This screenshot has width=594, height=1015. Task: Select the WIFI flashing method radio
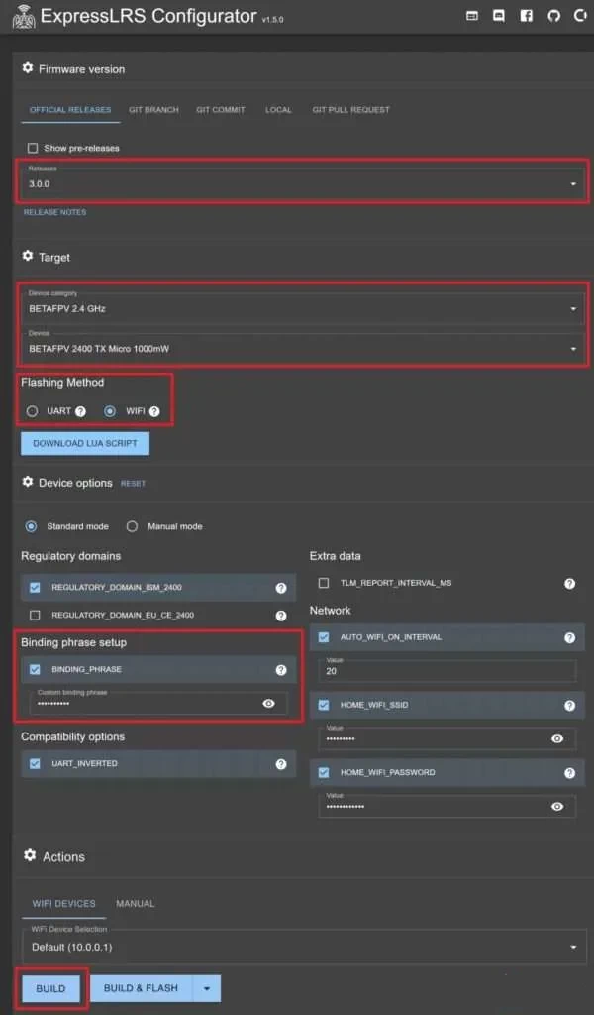(x=110, y=411)
